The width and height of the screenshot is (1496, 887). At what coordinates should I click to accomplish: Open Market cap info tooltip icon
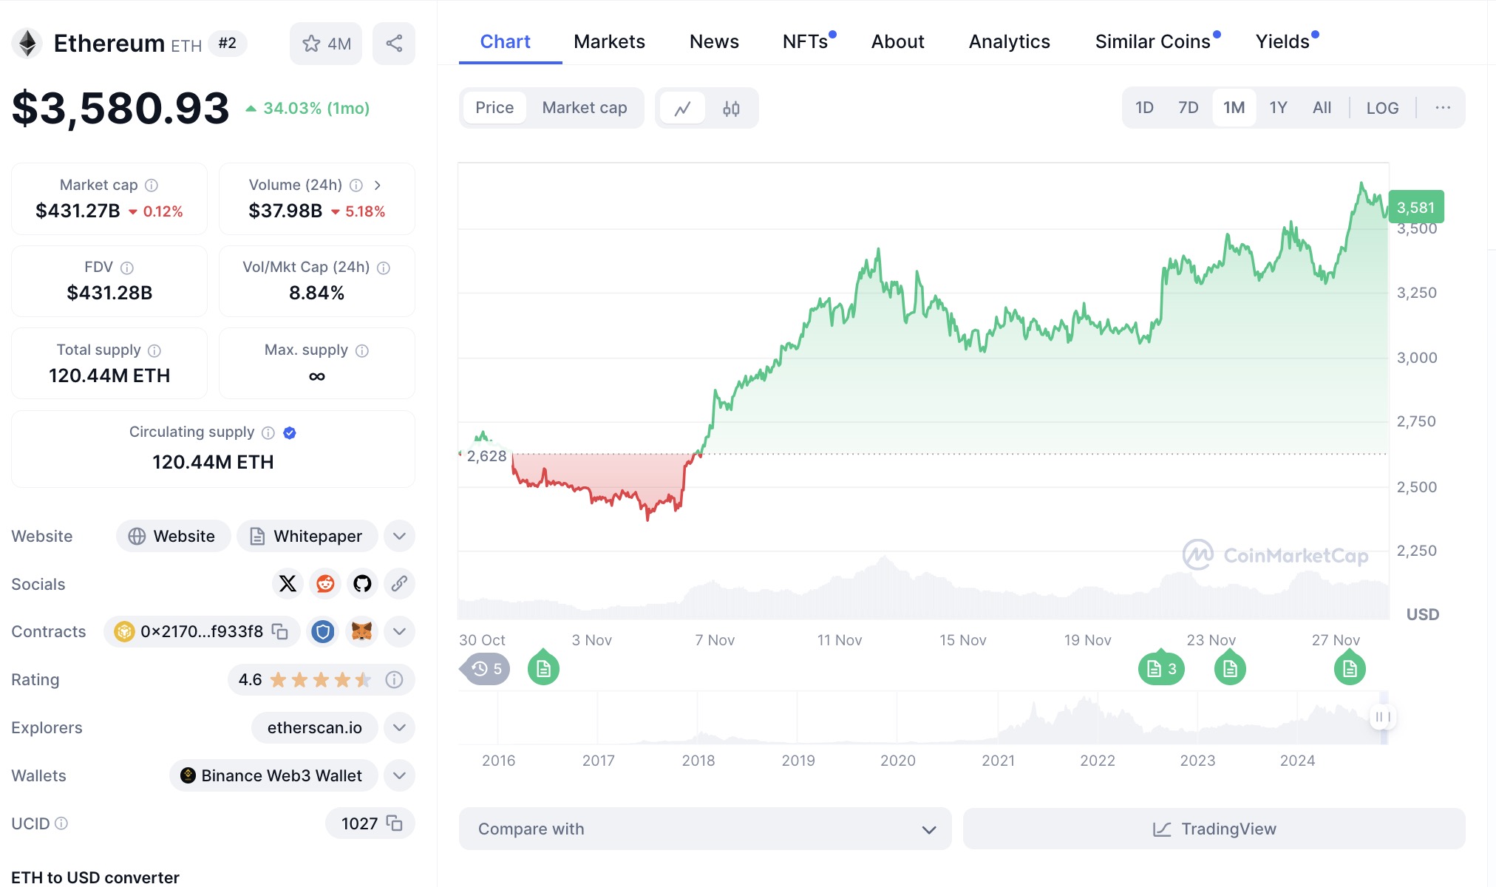pyautogui.click(x=152, y=185)
